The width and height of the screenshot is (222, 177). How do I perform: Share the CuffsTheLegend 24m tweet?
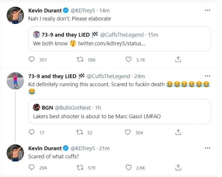(178, 132)
